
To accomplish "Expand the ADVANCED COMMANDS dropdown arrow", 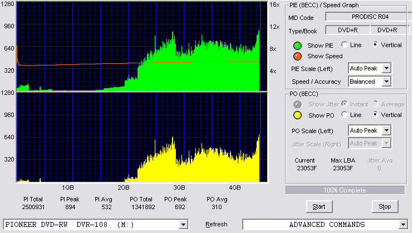I will point(403,225).
